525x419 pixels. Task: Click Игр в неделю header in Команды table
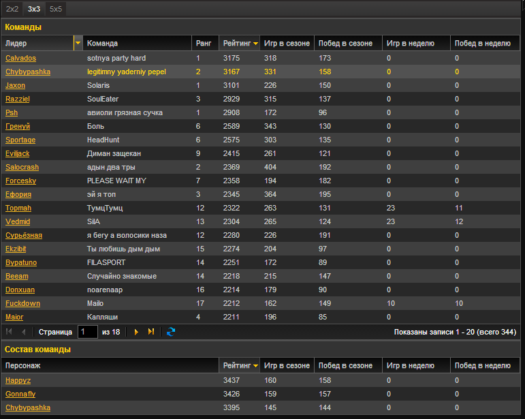pyautogui.click(x=416, y=43)
